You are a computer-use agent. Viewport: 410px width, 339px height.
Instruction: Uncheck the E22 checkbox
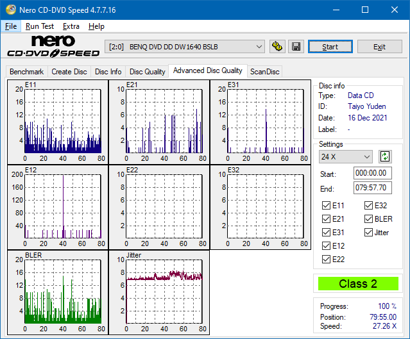326,260
